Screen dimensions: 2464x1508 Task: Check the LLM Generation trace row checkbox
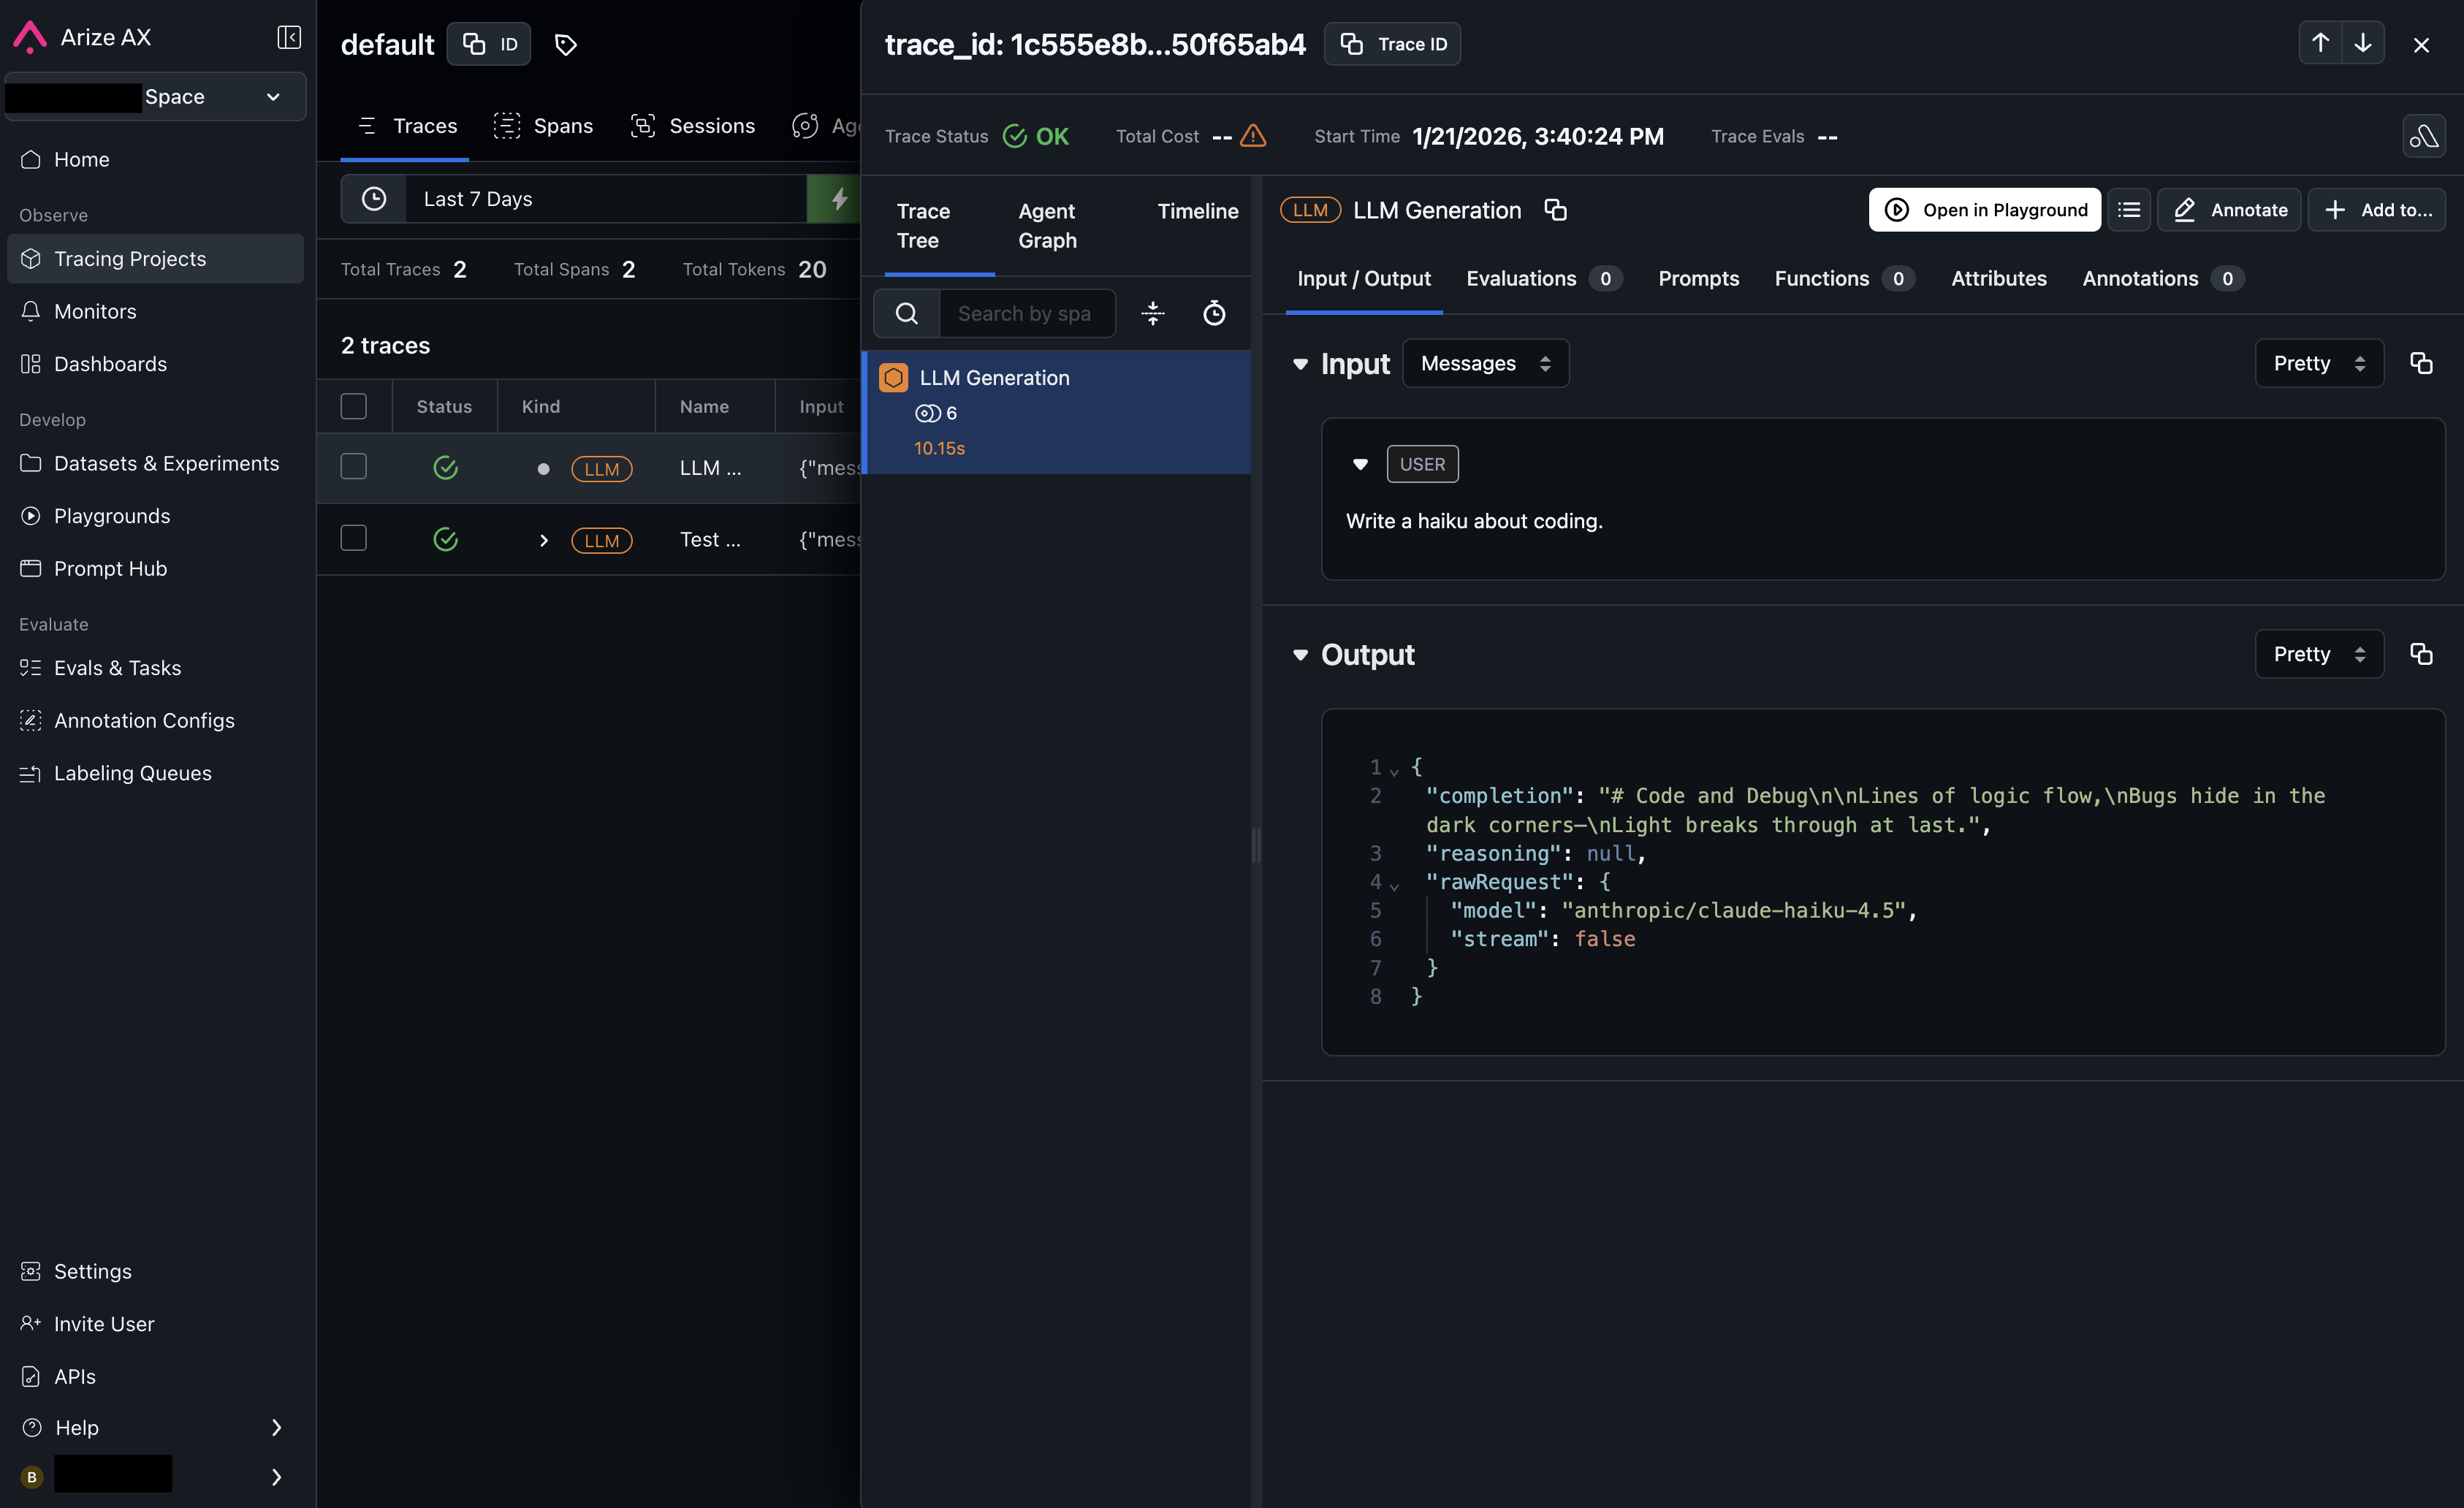pyautogui.click(x=353, y=467)
